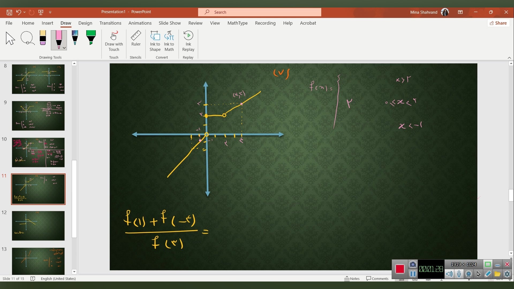Toggle microphone recording in the recorder bar
This screenshot has height=289, width=514.
pos(459,274)
